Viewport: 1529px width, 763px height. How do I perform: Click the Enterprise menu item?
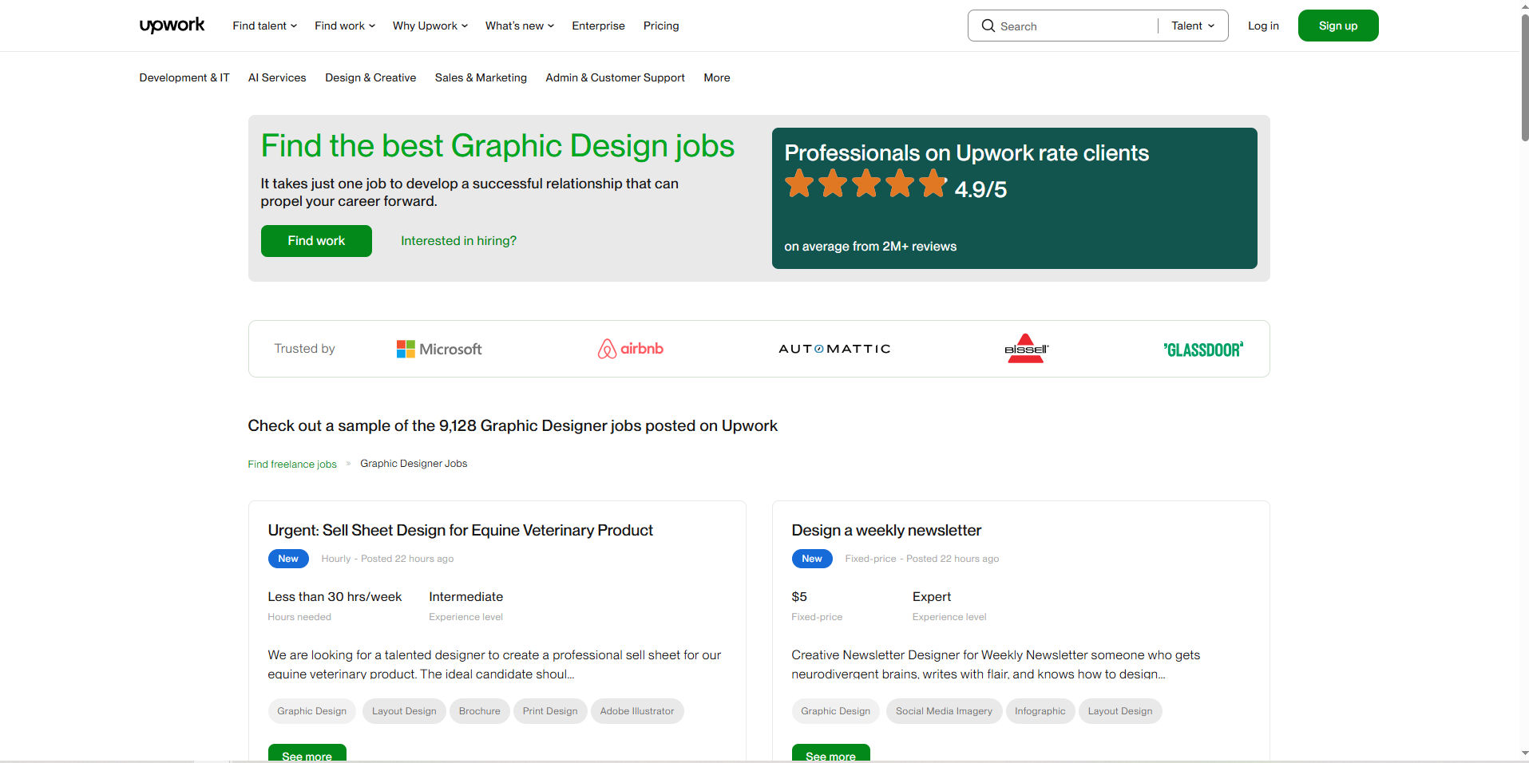597,26
